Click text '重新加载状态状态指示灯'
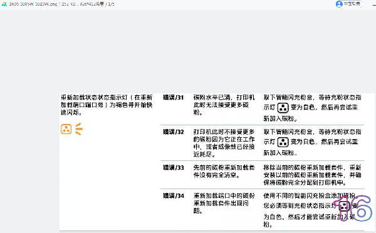376x233 pixels. (x=94, y=98)
